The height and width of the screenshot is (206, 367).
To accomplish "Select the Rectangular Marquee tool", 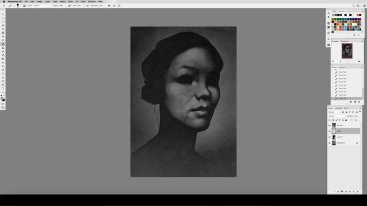I will pos(3,18).
